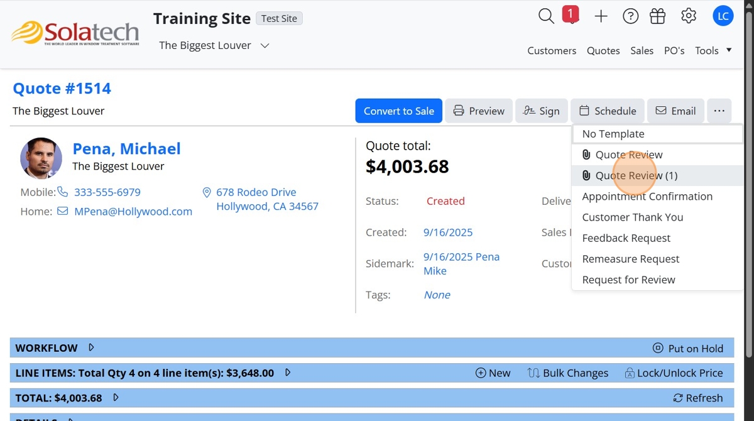Click the map pin address icon

[207, 192]
